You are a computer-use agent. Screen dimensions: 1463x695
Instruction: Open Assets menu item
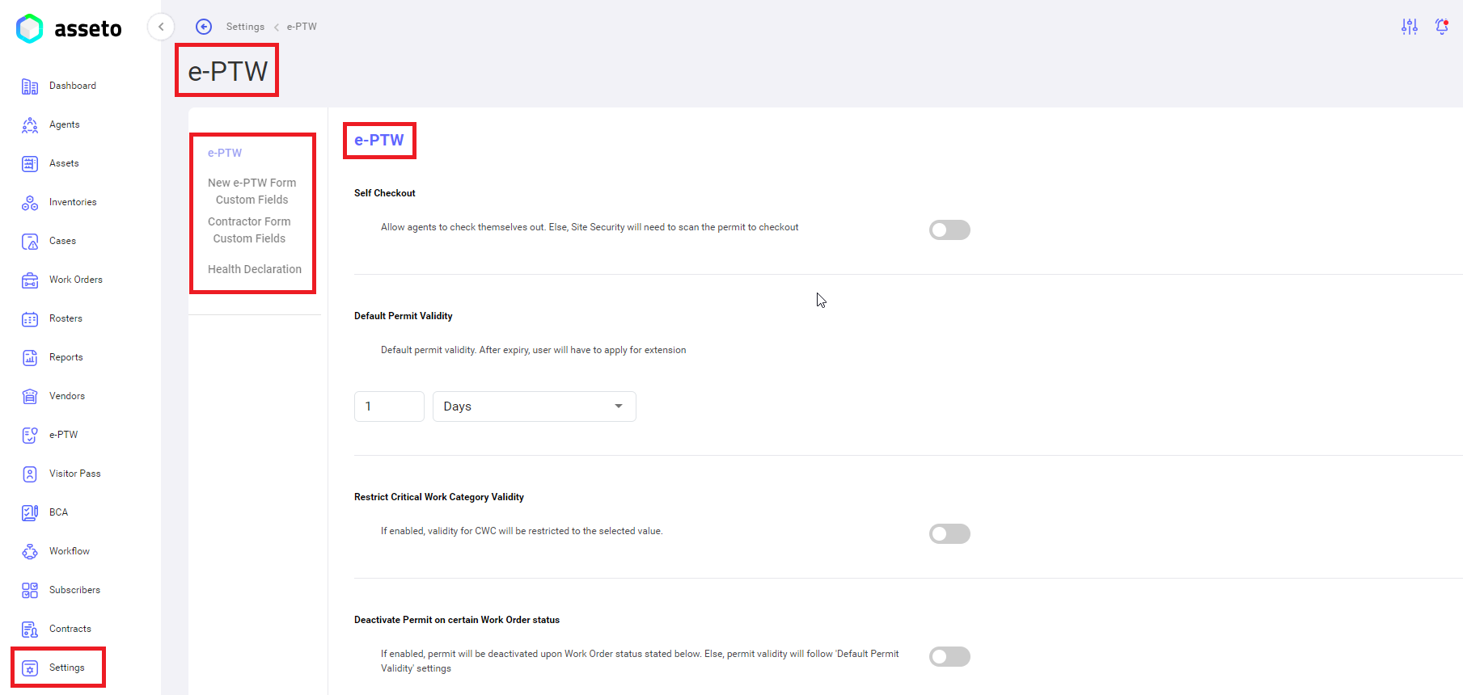64,163
